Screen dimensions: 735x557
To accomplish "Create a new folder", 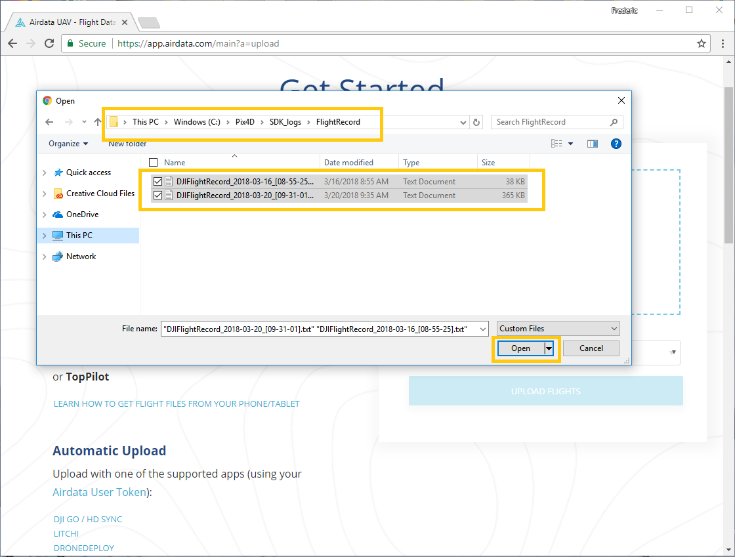I will (x=127, y=144).
